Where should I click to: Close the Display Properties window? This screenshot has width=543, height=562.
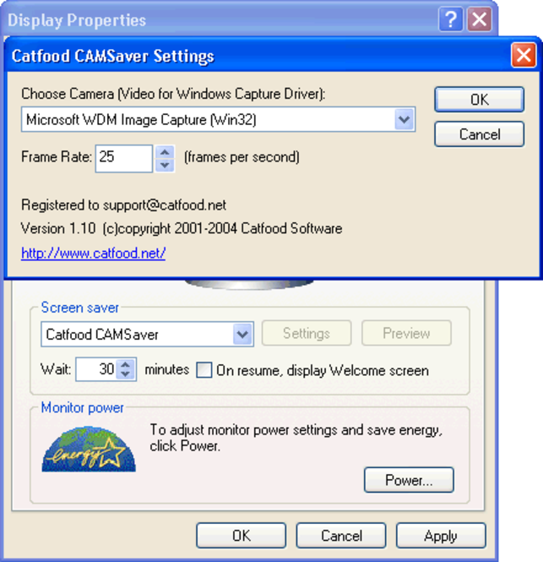(480, 19)
